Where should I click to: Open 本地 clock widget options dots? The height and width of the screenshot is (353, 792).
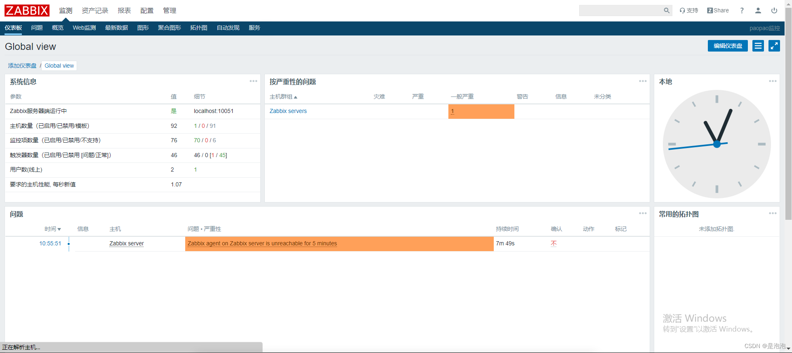tap(773, 81)
